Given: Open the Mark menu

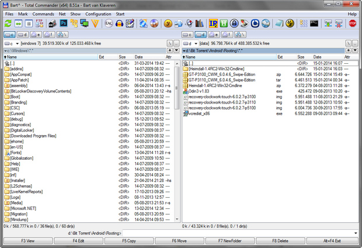Looking at the screenshot, I should coord(23,14).
